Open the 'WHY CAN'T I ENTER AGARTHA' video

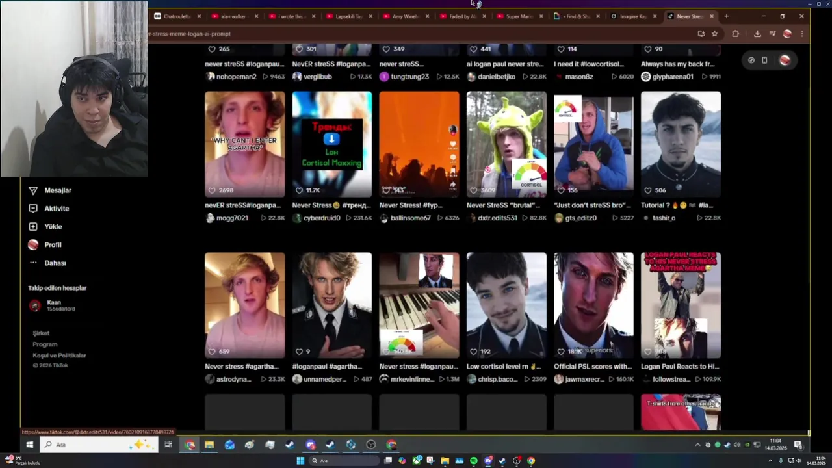click(245, 144)
